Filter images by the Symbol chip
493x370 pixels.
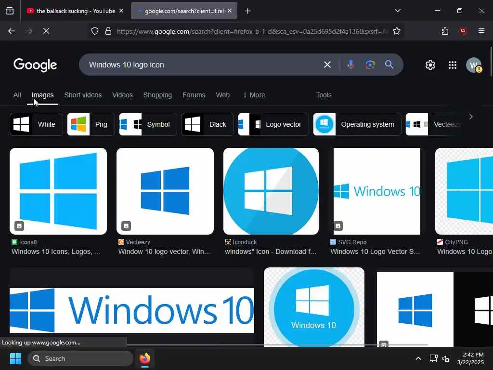click(x=148, y=124)
